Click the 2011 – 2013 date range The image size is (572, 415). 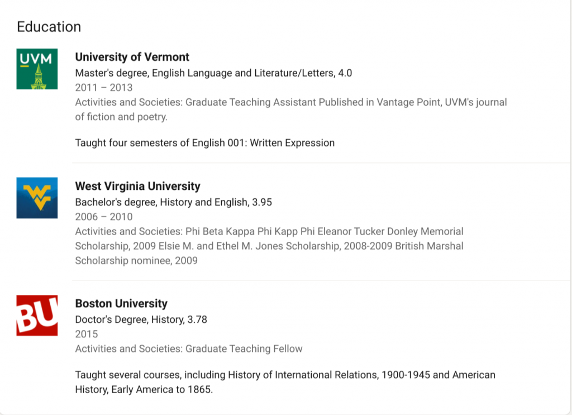pos(103,88)
